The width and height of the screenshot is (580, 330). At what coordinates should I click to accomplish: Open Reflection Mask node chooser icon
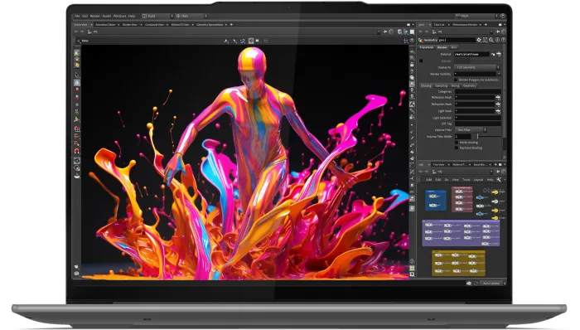(x=498, y=98)
